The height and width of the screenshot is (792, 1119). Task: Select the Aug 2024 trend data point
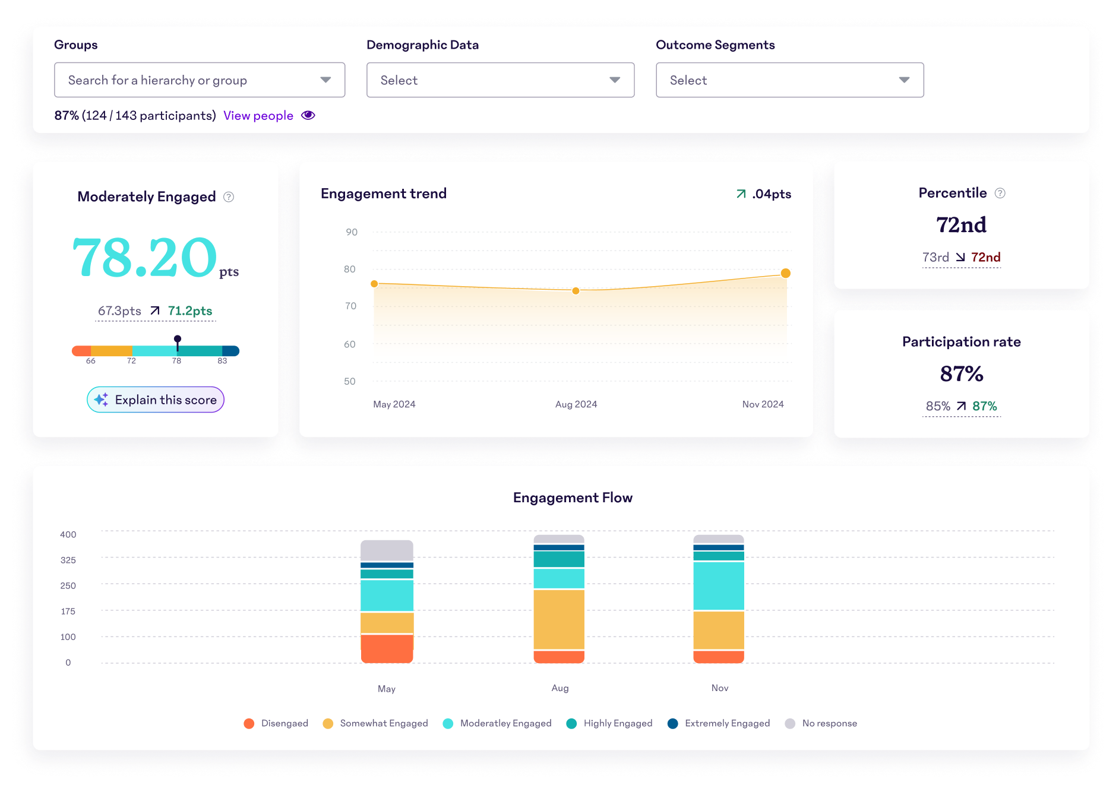(x=576, y=291)
